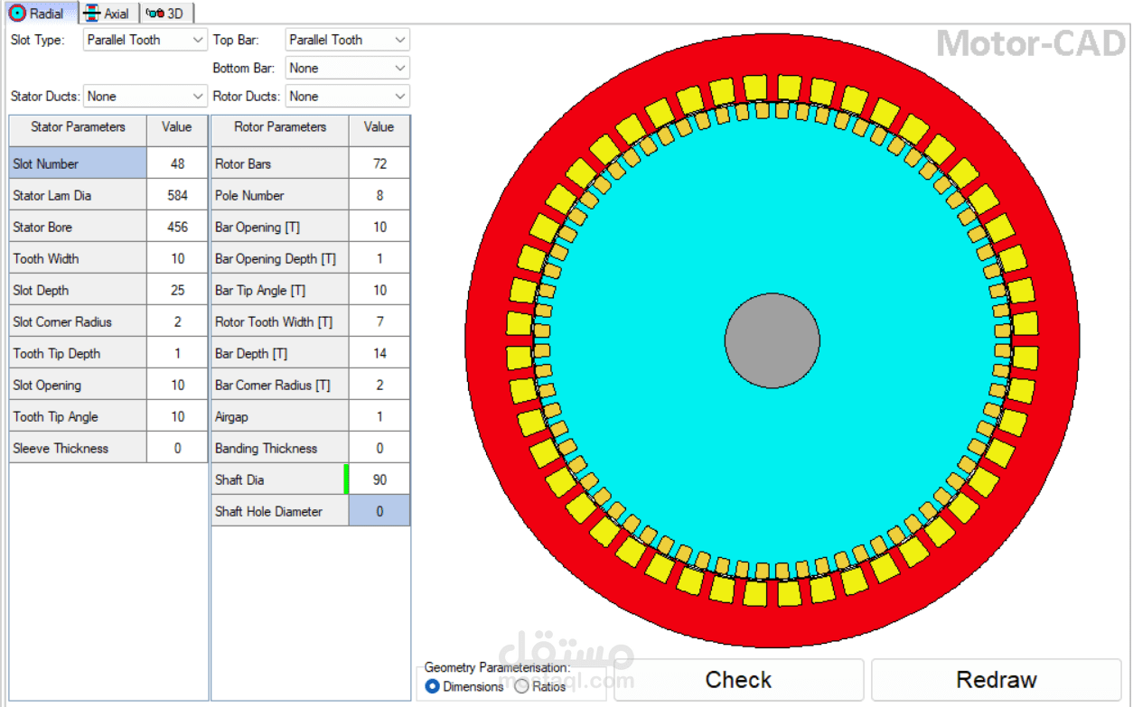Select the Bar Corner Radius [T] value cell

[379, 385]
